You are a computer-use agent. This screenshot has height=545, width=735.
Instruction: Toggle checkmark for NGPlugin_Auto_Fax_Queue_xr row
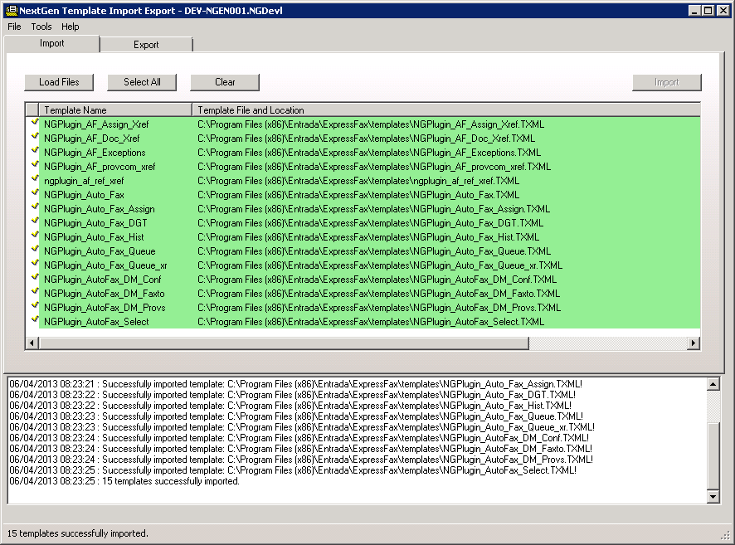34,263
